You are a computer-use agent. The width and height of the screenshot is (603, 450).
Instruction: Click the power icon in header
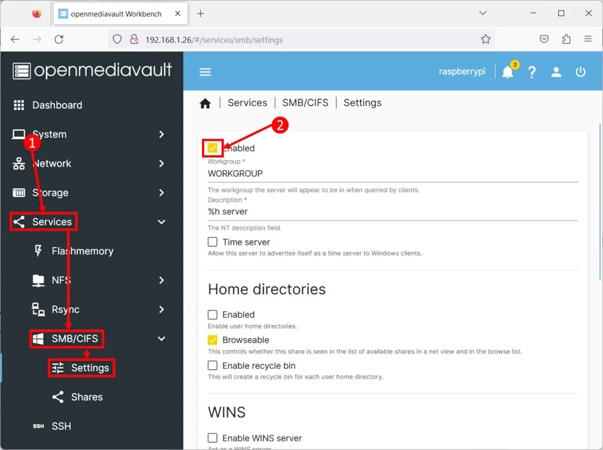580,72
